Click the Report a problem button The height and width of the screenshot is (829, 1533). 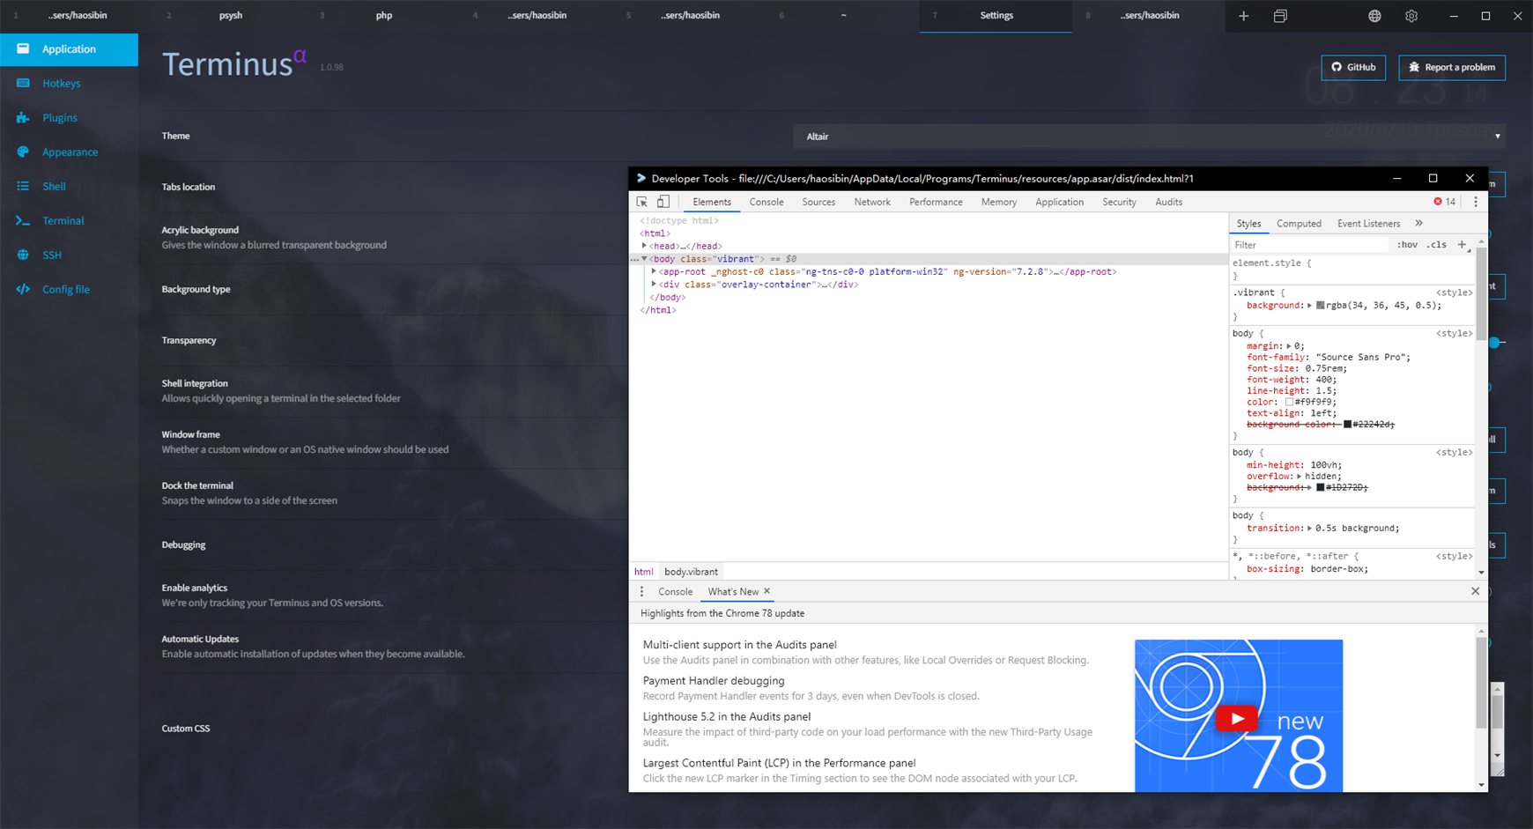1452,67
